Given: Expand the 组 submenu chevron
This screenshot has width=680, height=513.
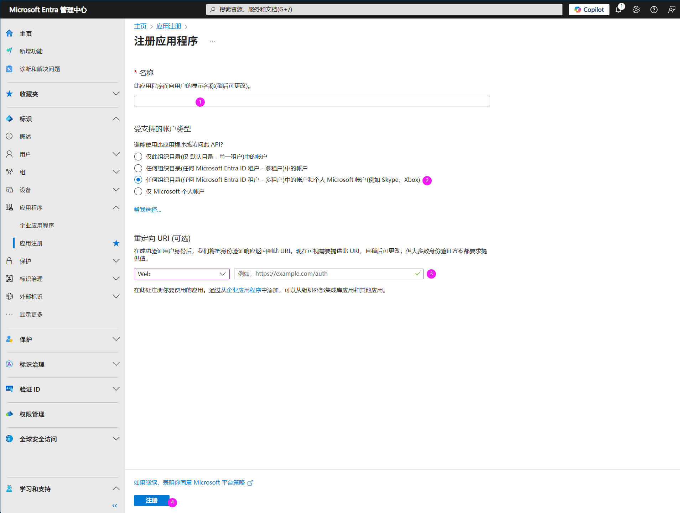Looking at the screenshot, I should (x=116, y=172).
